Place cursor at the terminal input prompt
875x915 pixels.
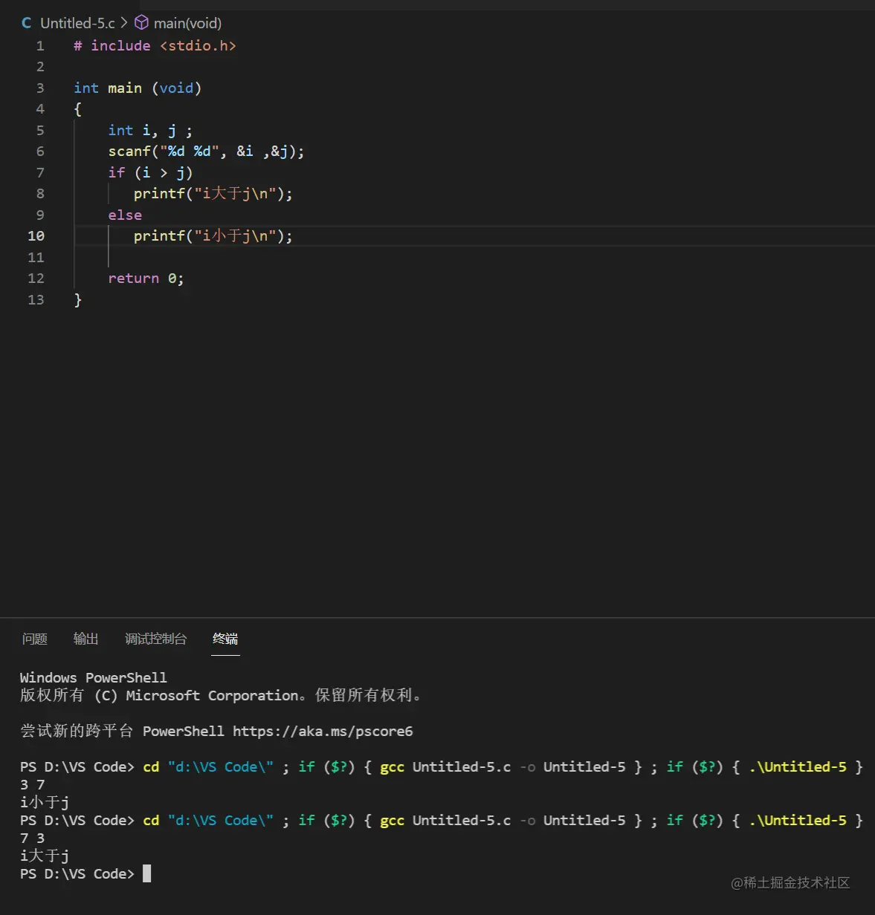tap(146, 873)
